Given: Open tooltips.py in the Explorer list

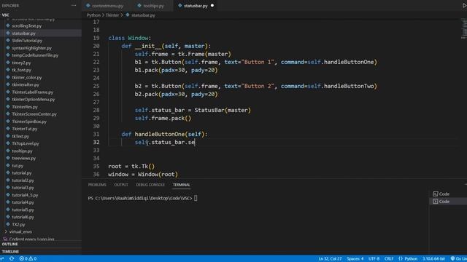Looking at the screenshot, I should coord(22,151).
